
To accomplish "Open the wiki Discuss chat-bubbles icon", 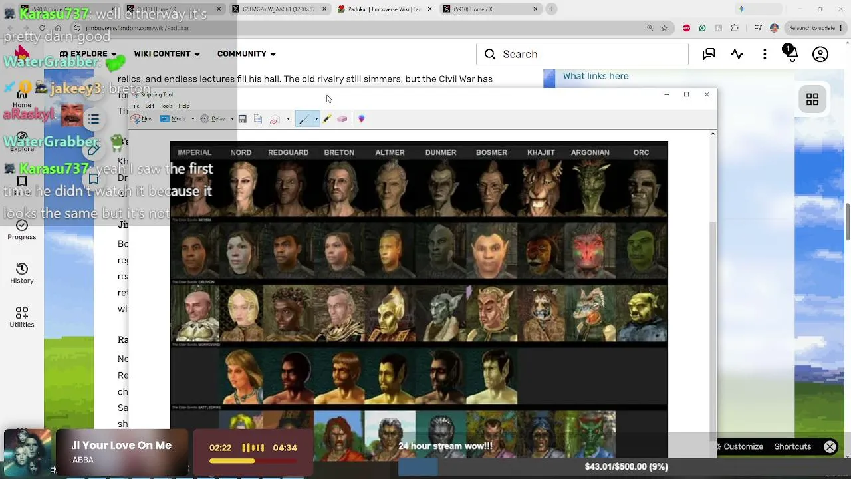I will (x=709, y=54).
